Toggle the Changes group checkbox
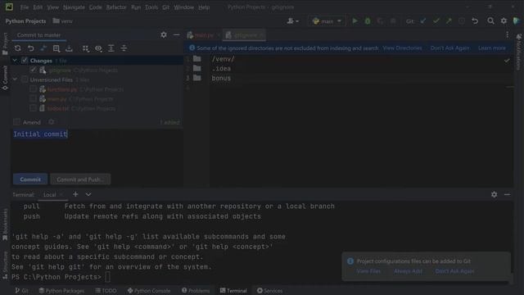 tap(25, 61)
